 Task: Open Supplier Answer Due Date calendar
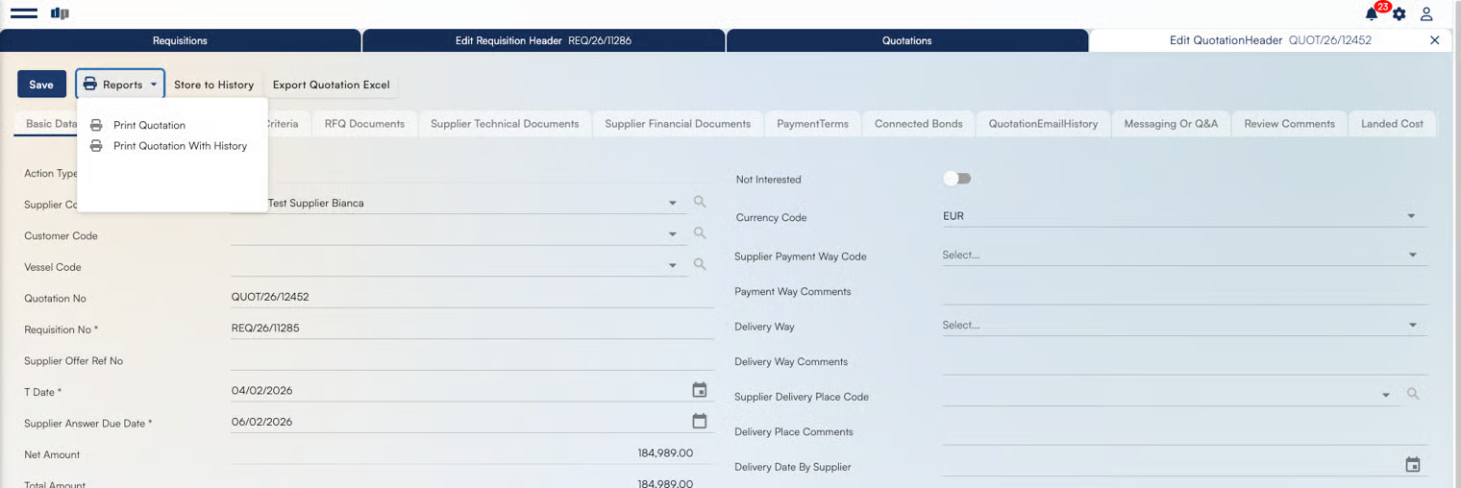point(700,422)
